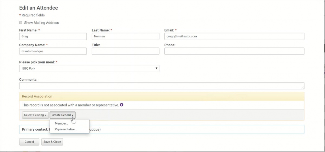The image size is (325, 152).
Task: Click into the First Name field
Action: tap(53, 36)
